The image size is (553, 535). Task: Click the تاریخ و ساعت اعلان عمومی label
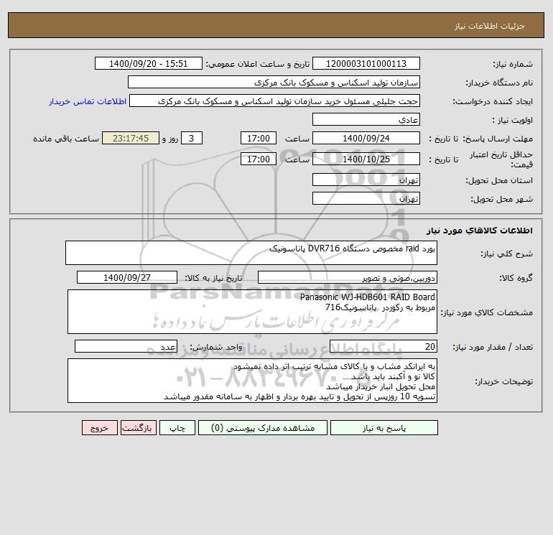(x=257, y=64)
